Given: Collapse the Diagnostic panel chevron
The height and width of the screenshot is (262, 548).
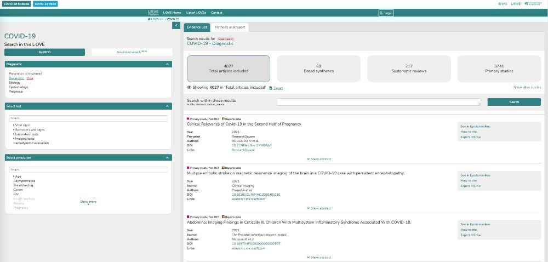Looking at the screenshot, I should 167,64.
